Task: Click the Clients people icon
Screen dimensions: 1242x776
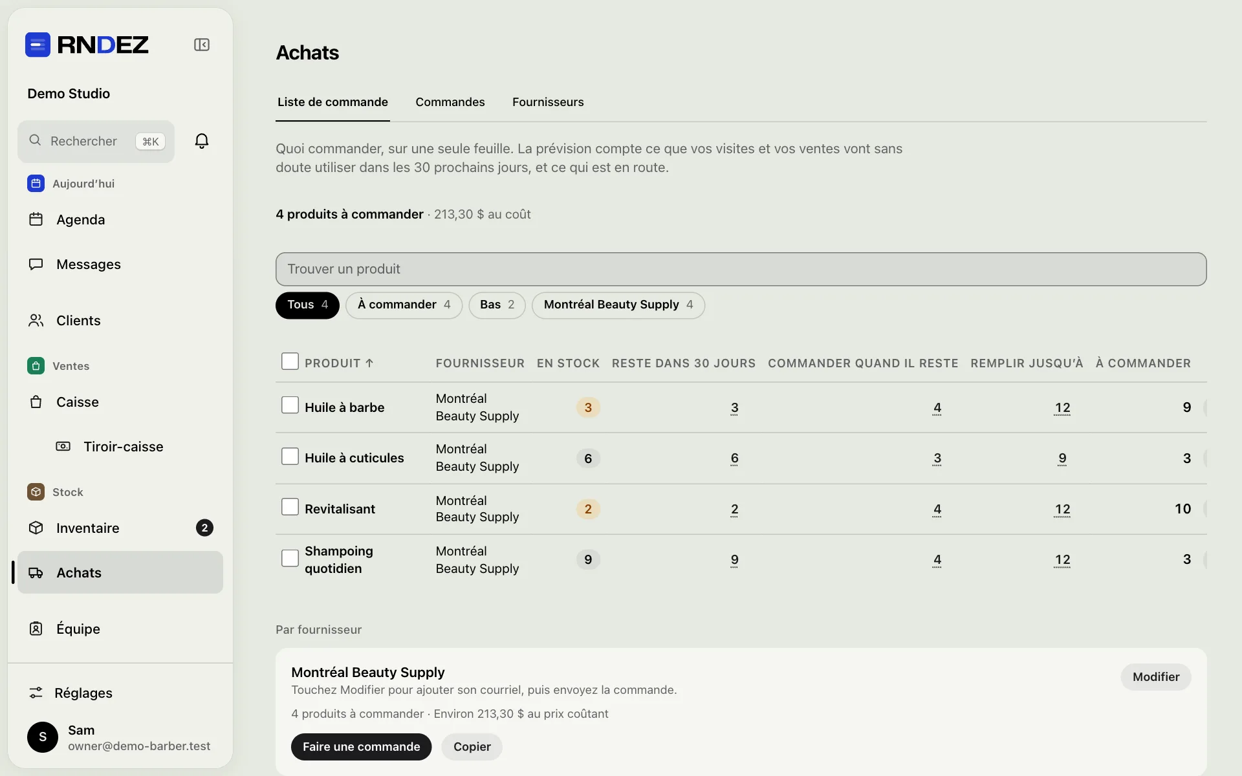Action: click(x=36, y=320)
